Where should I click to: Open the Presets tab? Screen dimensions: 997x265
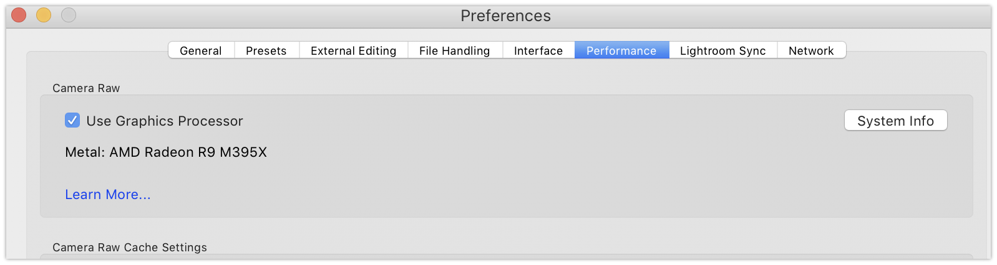click(x=266, y=50)
